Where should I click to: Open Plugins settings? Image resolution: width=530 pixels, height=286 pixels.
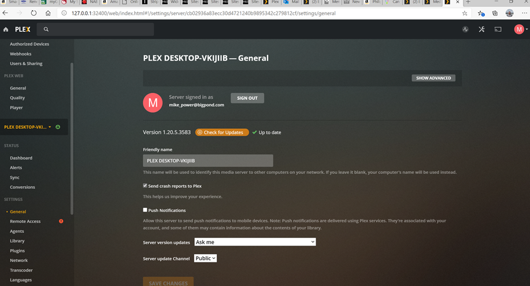point(17,251)
